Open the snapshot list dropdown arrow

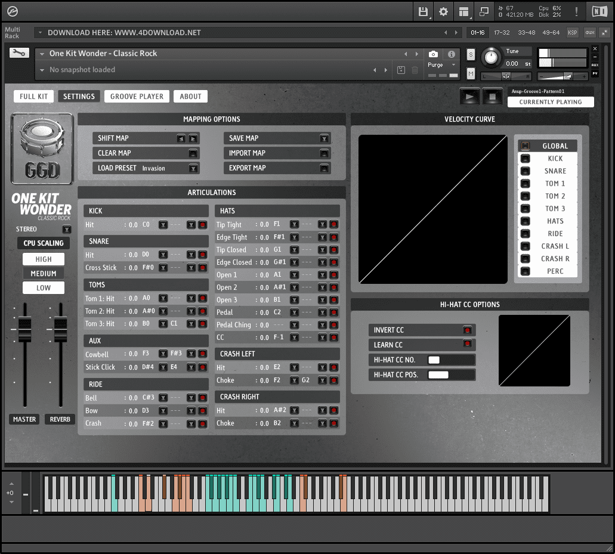(42, 70)
